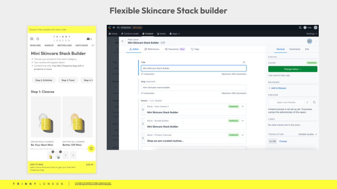Open the Settings dropdown in Contentful nav
This screenshot has width=337, height=189.
(311, 34)
